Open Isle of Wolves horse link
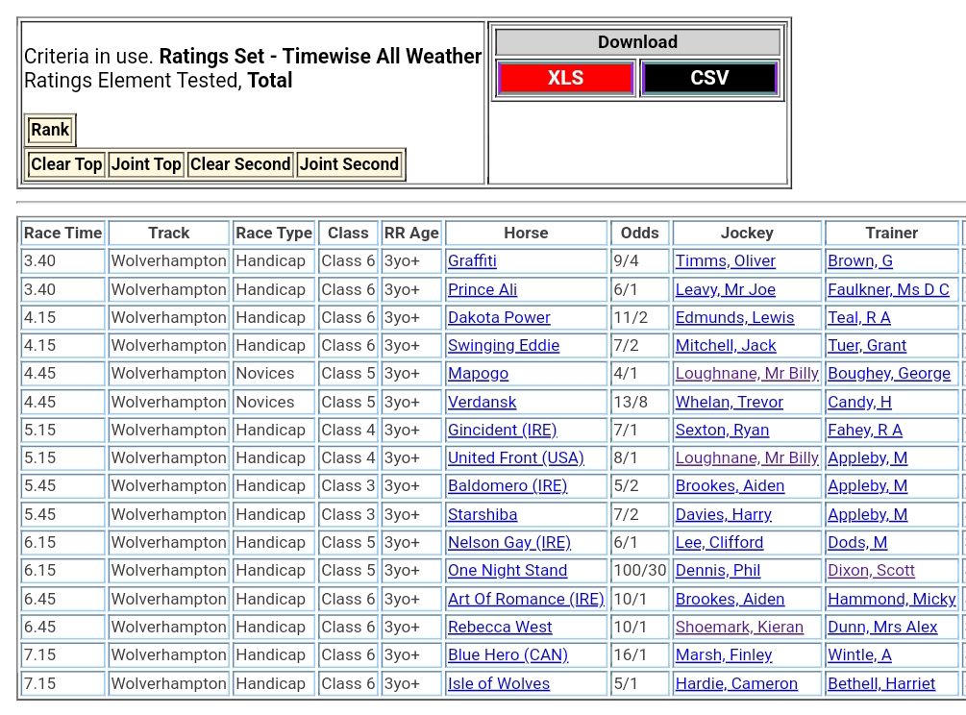 [x=498, y=684]
